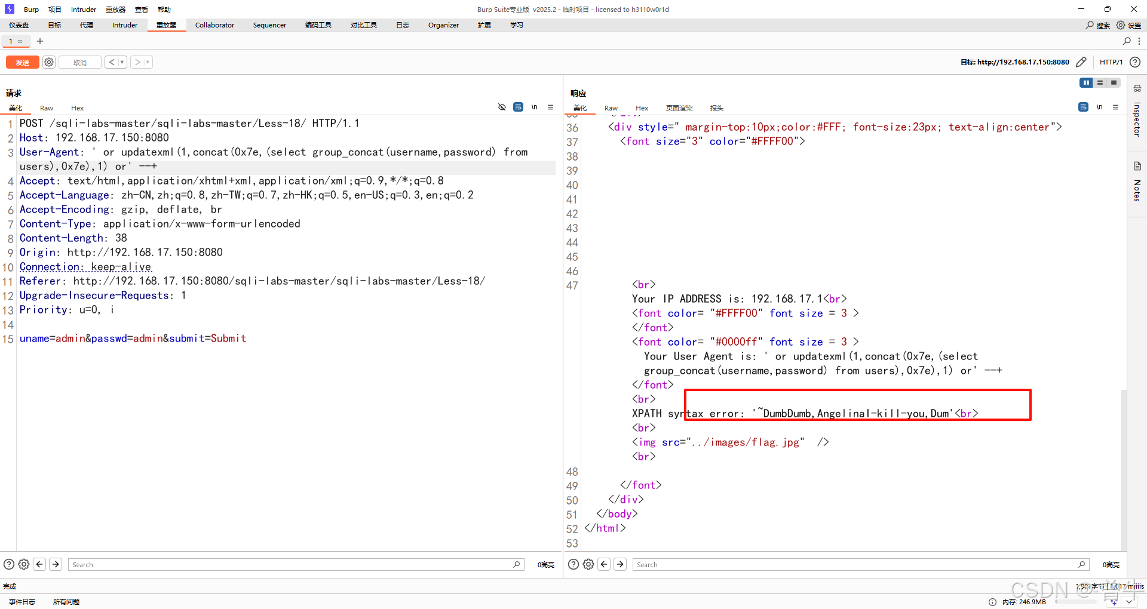This screenshot has width=1147, height=609.
Task: Open response search help question icon
Action: pyautogui.click(x=573, y=564)
